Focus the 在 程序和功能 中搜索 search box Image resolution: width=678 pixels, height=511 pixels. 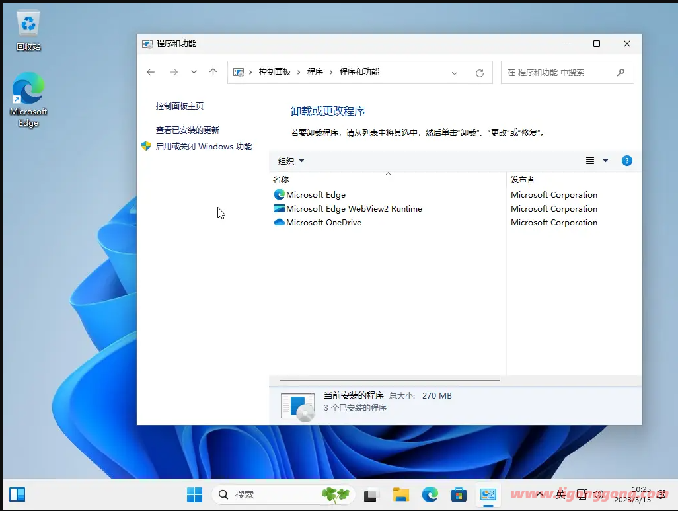click(x=567, y=72)
